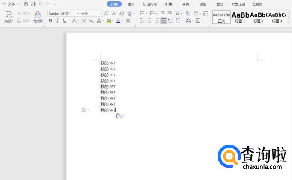Screen dimensions: 292x180
Task: Apply superscript formatting with X² icon
Action: [84, 21]
